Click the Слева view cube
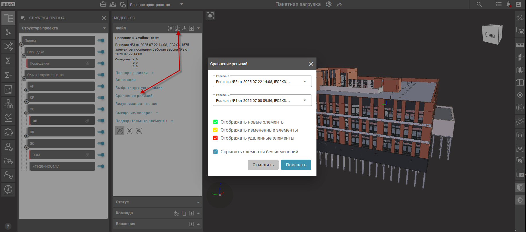This screenshot has width=526, height=232. [x=492, y=35]
